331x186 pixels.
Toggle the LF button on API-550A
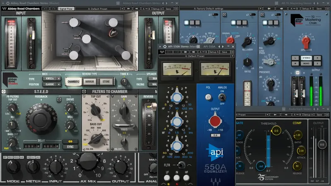coord(167,178)
